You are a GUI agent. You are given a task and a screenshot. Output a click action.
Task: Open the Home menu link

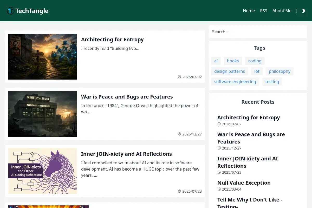tap(249, 11)
